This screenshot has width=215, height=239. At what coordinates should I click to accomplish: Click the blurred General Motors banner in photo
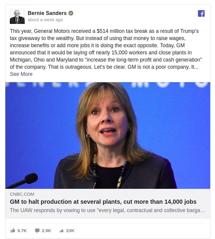pos(108,85)
